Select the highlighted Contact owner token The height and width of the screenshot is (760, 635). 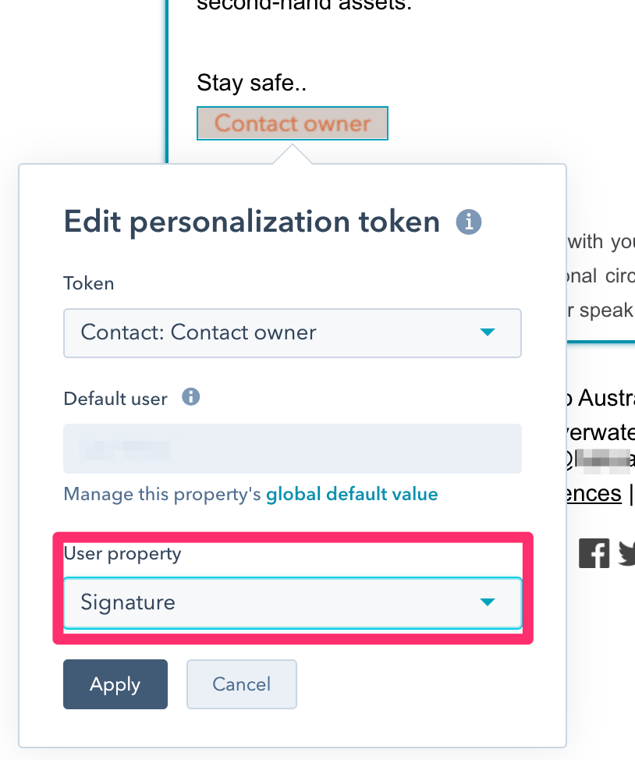[293, 123]
